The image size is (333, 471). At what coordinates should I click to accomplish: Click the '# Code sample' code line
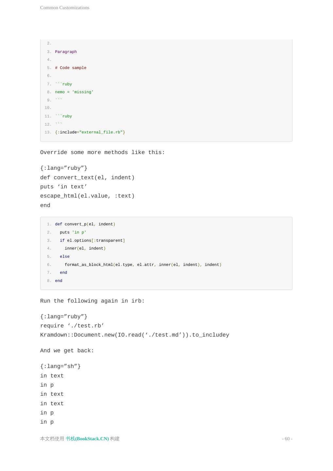pyautogui.click(x=71, y=68)
